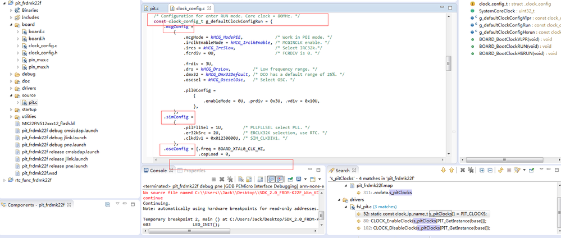Clear the Console output
561x238 pixels.
241,179
